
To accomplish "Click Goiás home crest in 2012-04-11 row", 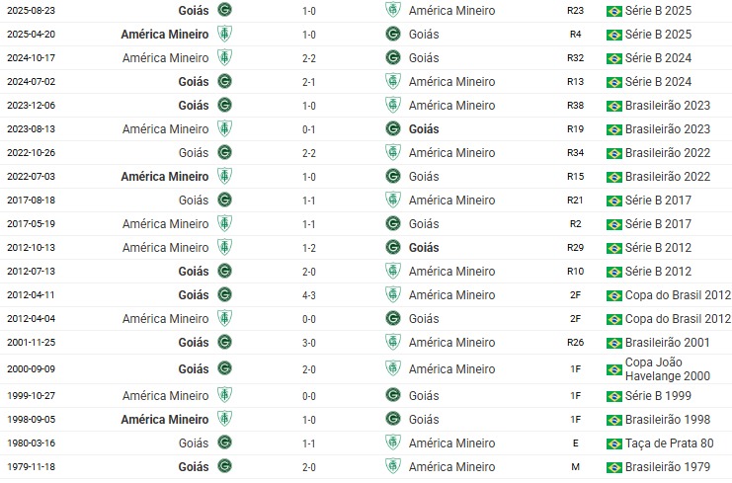I will [x=224, y=294].
